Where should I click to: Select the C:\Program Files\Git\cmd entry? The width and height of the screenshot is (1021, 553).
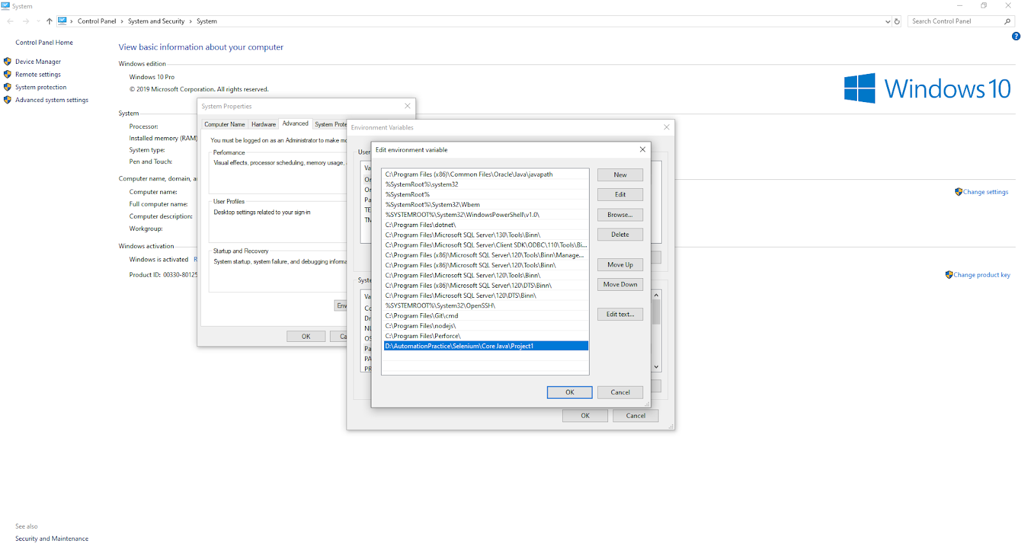coord(486,316)
